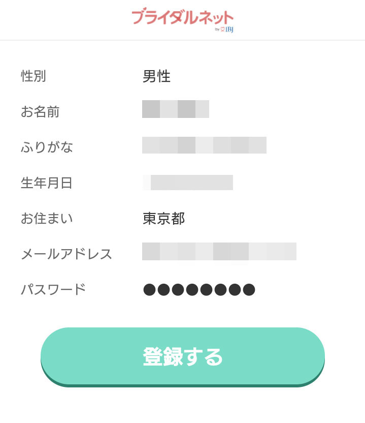Select the 男性 gender value
Image resolution: width=365 pixels, height=423 pixels.
156,76
